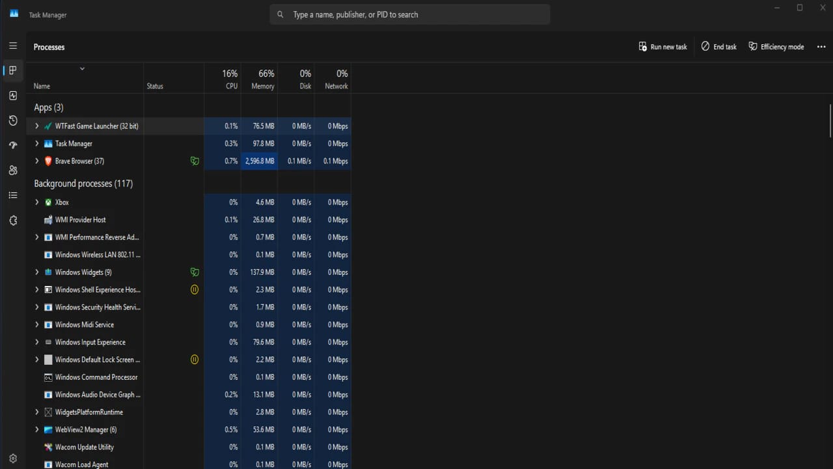Expand the WebView2 Manager process group
833x469 pixels.
[36, 429]
